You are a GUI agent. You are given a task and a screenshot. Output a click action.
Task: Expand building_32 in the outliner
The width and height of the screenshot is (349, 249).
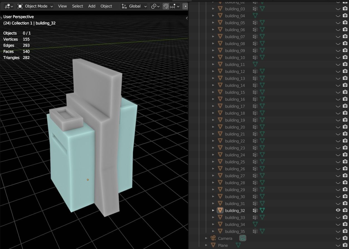tap(213, 210)
